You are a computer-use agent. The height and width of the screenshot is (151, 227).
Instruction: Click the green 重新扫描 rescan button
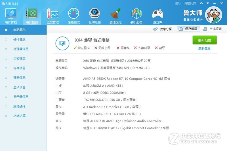point(205,40)
